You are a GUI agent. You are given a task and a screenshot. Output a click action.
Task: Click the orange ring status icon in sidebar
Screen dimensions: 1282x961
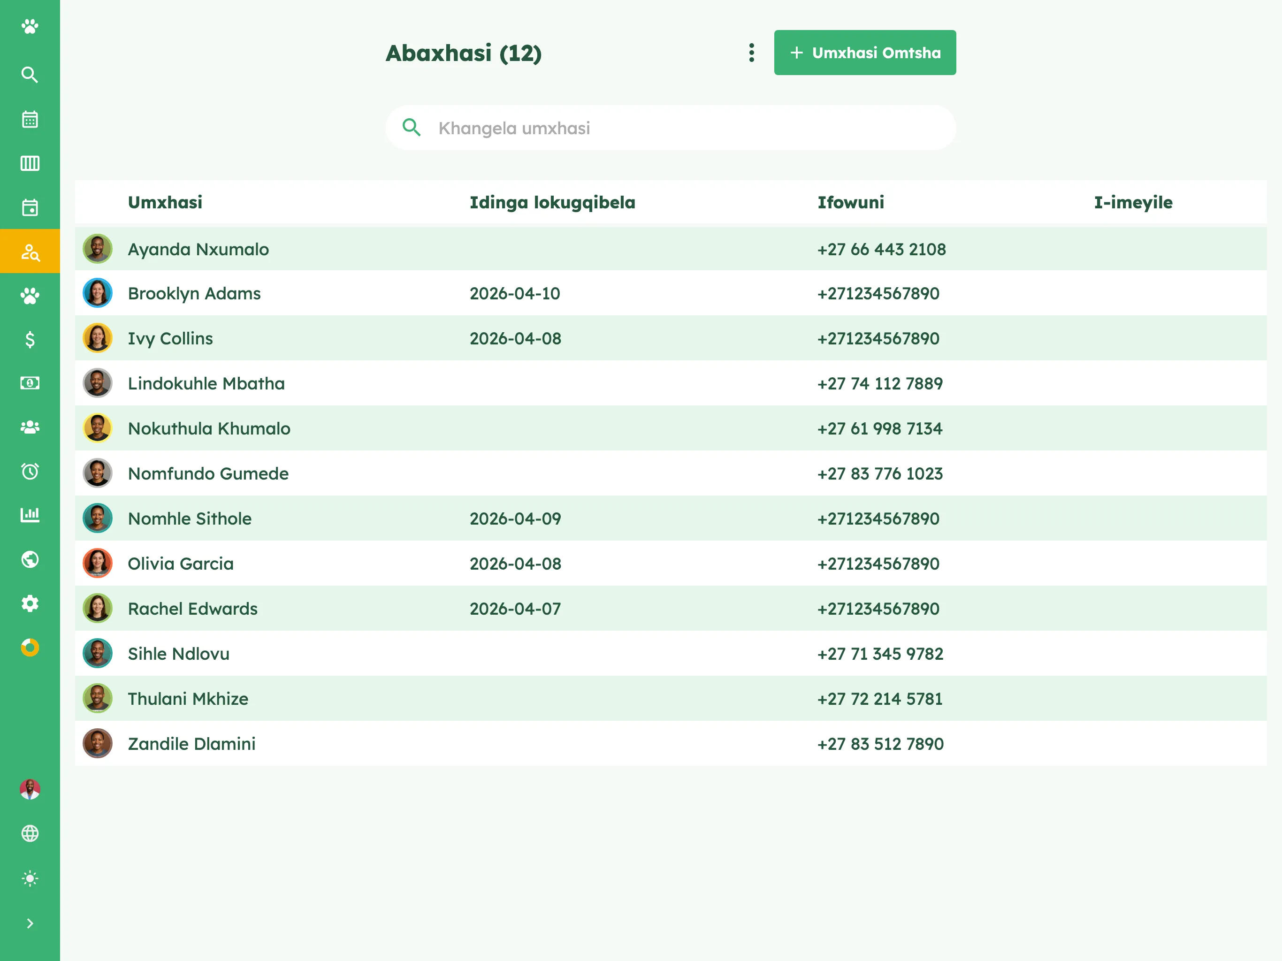click(30, 648)
